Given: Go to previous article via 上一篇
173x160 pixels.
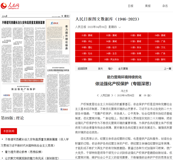Looking at the screenshot, I should [x=167, y=69].
